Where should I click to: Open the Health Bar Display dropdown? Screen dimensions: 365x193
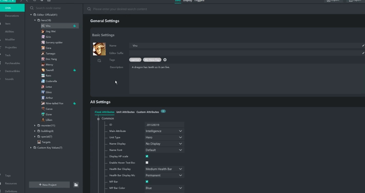click(x=165, y=169)
